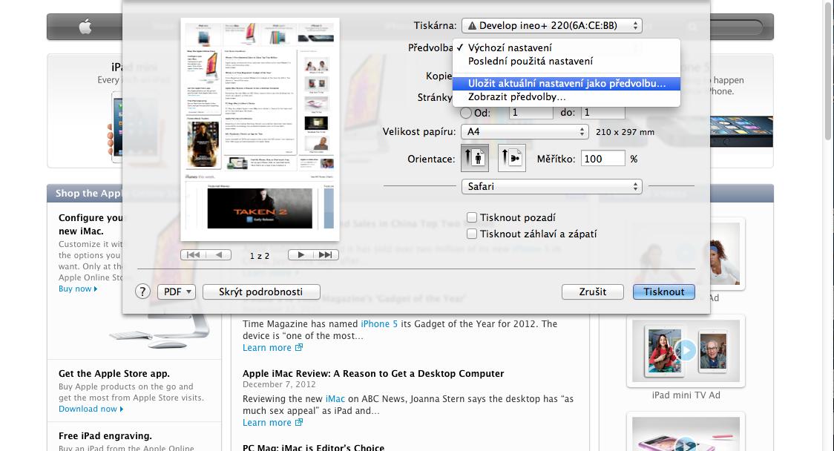This screenshot has height=451, width=834.
Task: Click the Tisknout print button
Action: 664,292
